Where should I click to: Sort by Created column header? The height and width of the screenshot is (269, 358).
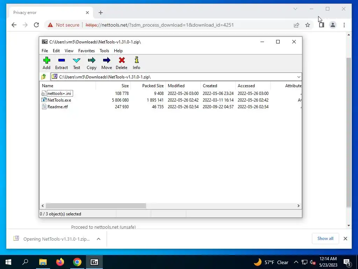[x=218, y=86]
